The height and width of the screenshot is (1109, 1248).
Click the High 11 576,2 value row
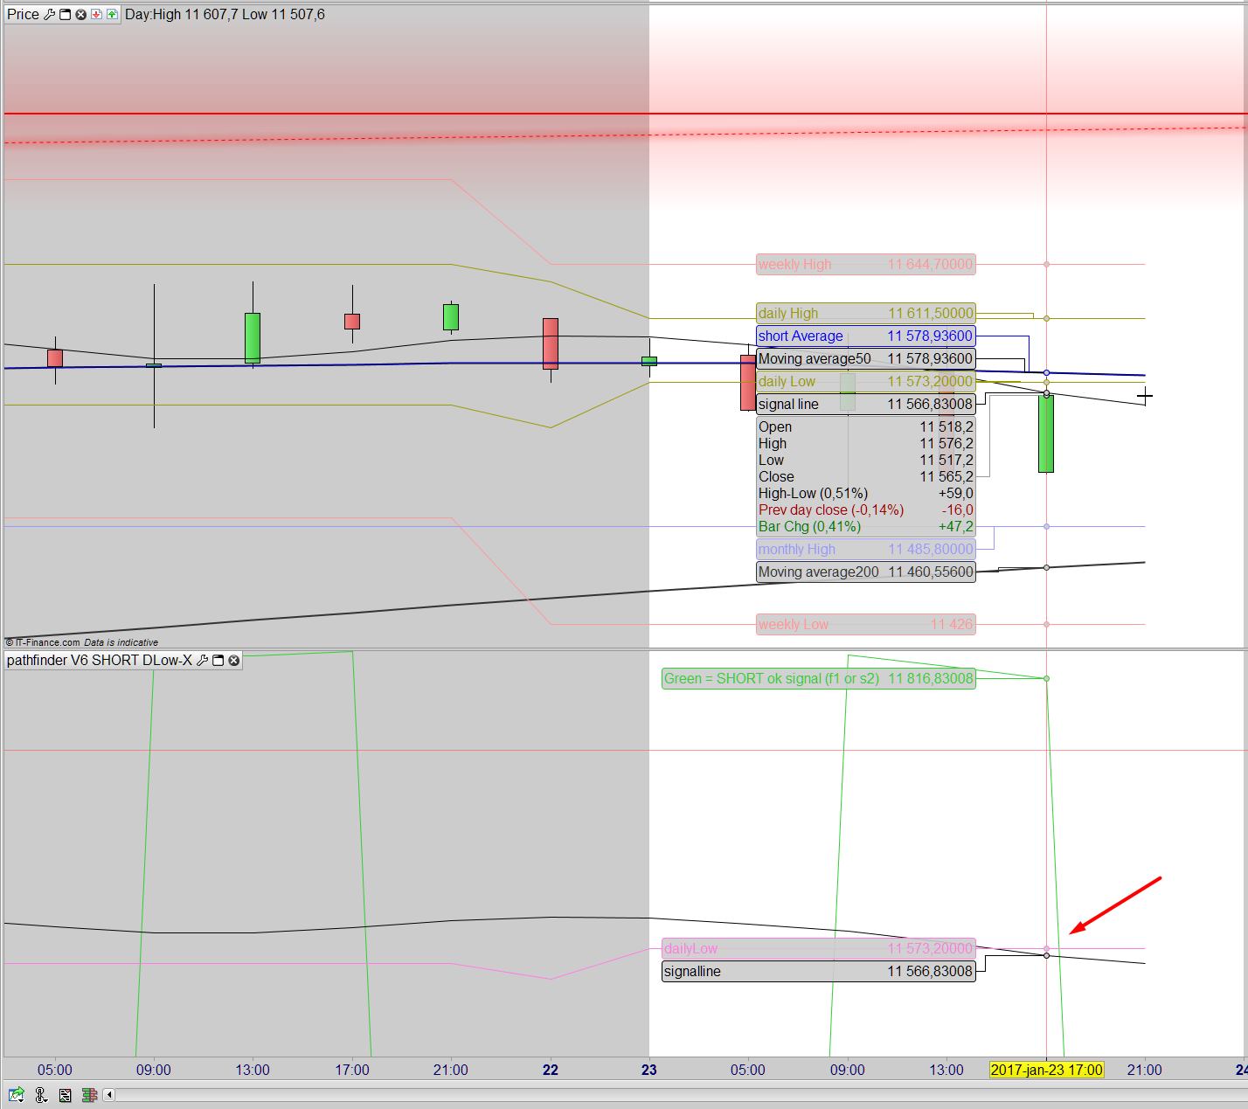tap(865, 443)
